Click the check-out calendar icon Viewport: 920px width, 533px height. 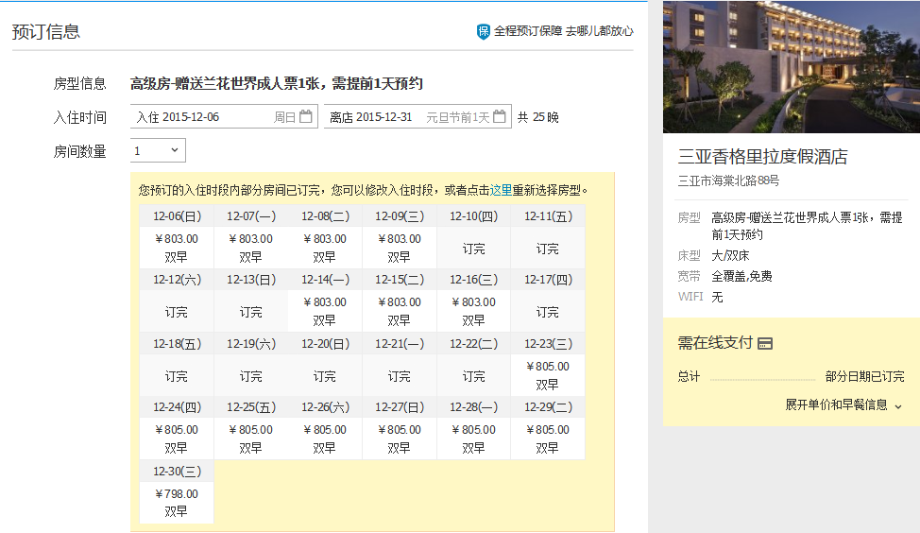(500, 117)
